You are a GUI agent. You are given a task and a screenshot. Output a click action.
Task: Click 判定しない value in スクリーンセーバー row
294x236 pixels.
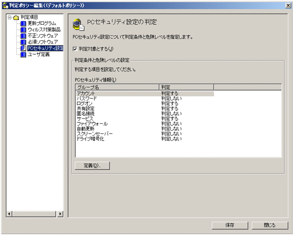[172, 134]
